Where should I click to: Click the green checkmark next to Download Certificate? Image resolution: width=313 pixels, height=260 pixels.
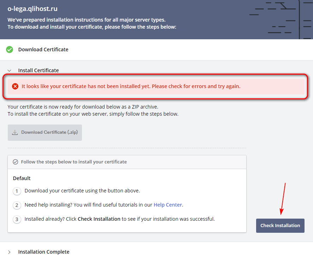[10, 50]
